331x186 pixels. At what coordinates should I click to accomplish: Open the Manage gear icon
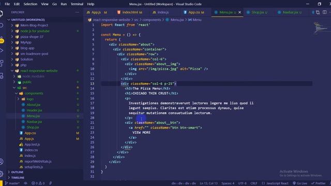(x=2, y=174)
